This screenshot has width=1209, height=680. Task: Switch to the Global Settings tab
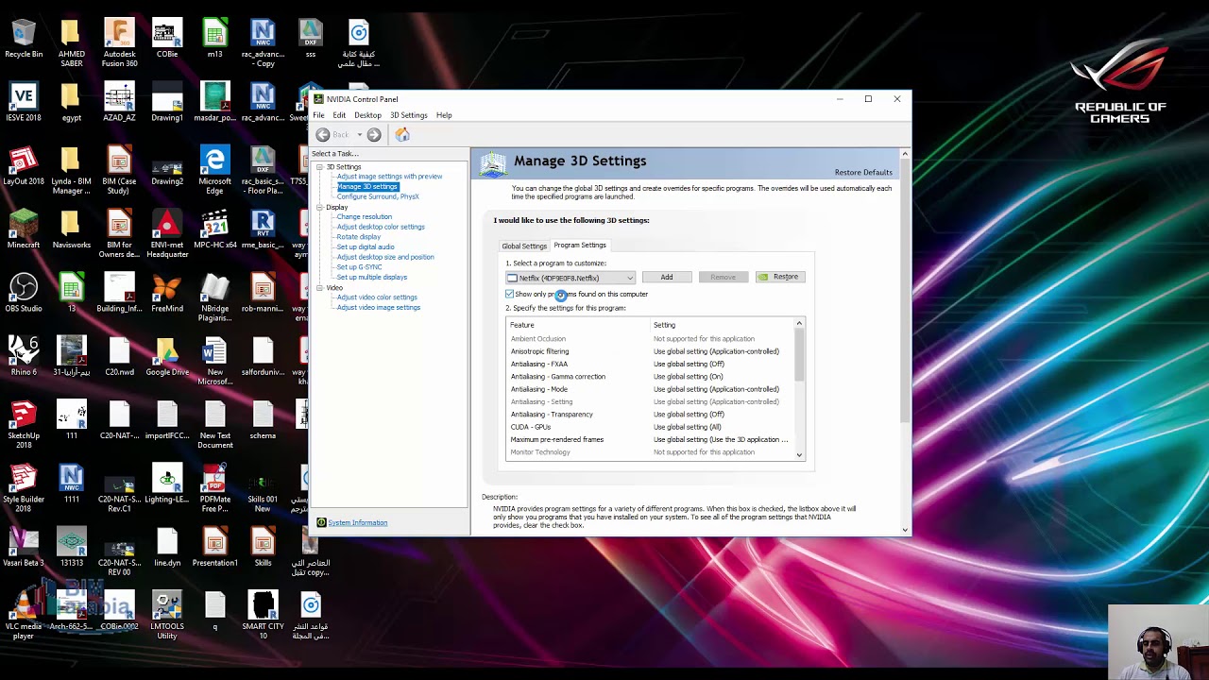tap(524, 246)
